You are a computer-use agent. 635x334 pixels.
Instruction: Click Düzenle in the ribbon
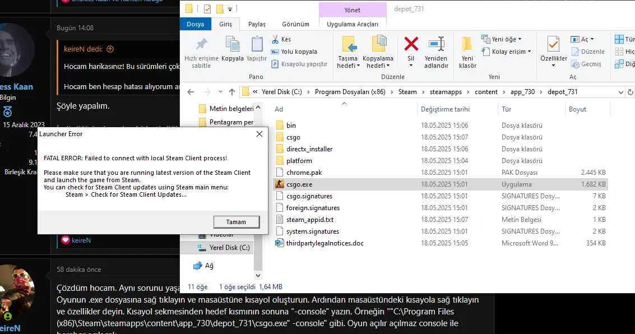[x=588, y=52]
